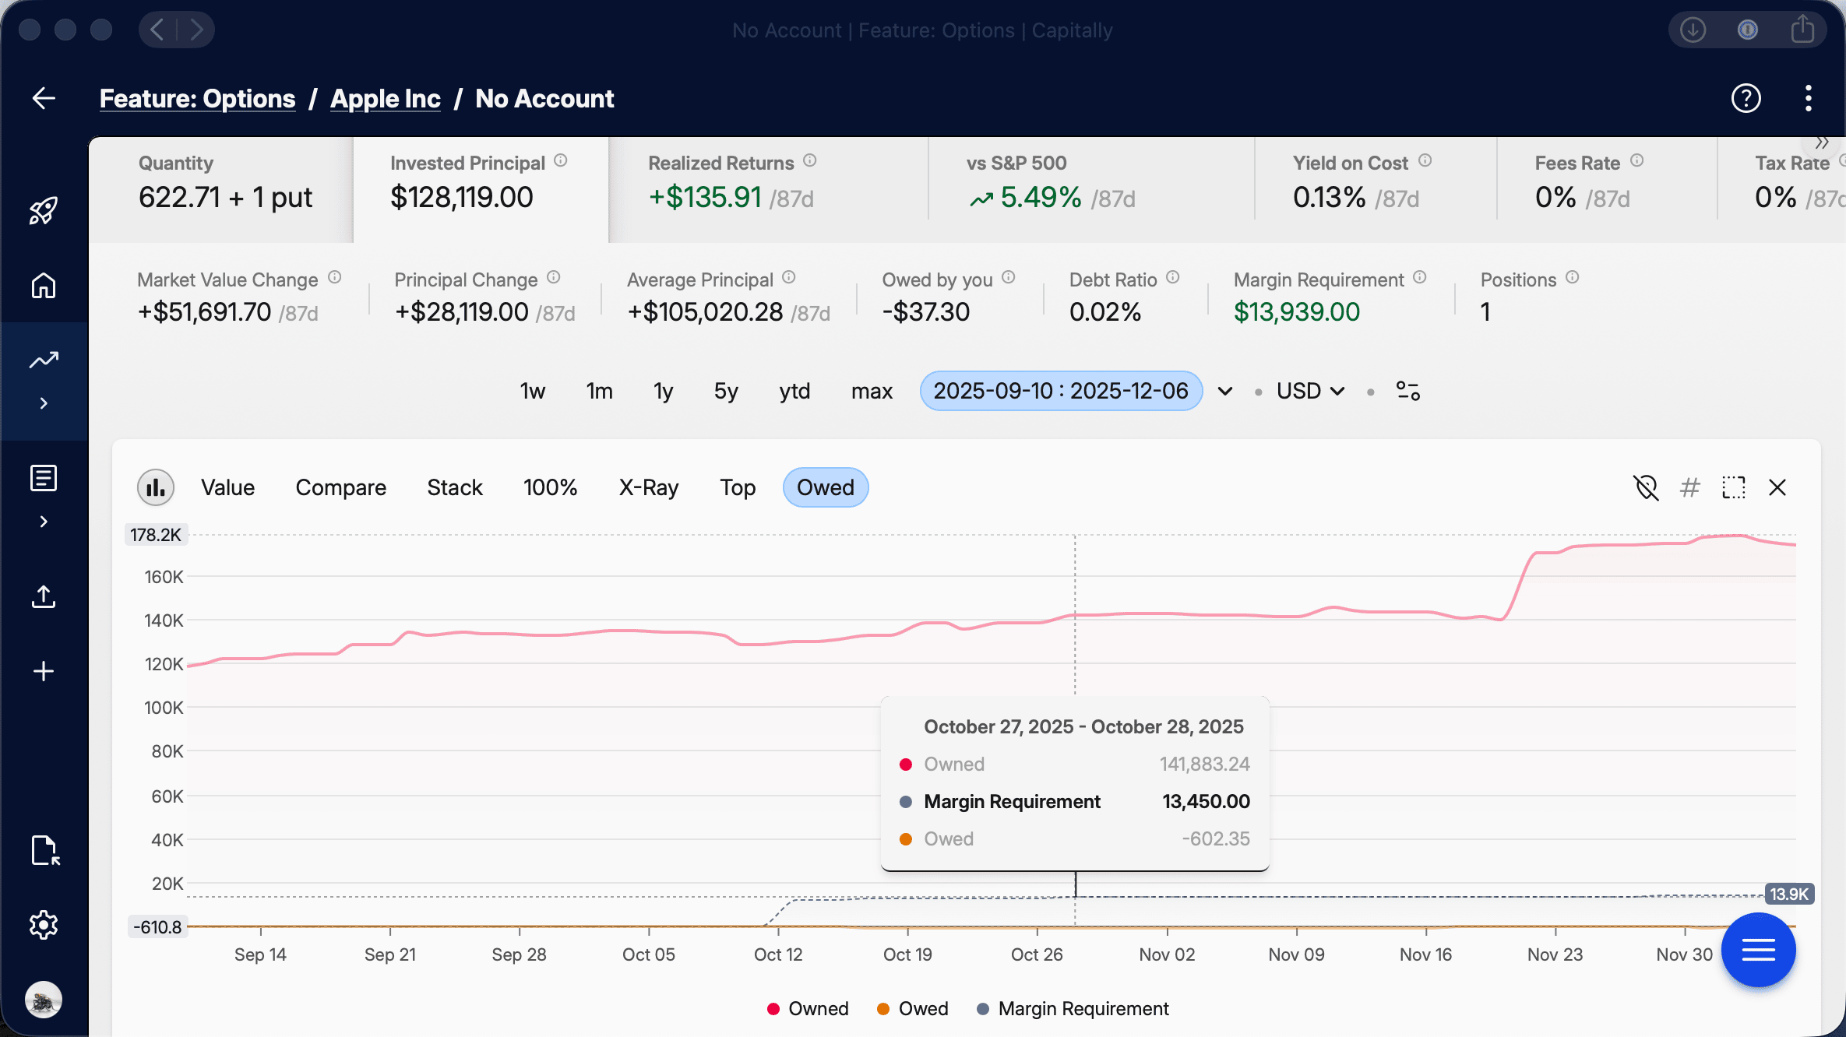This screenshot has height=1037, width=1846.
Task: Click the fullscreen expand chart icon
Action: coord(1733,487)
